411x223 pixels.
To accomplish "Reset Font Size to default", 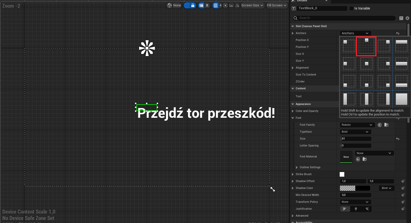I will click(x=398, y=139).
